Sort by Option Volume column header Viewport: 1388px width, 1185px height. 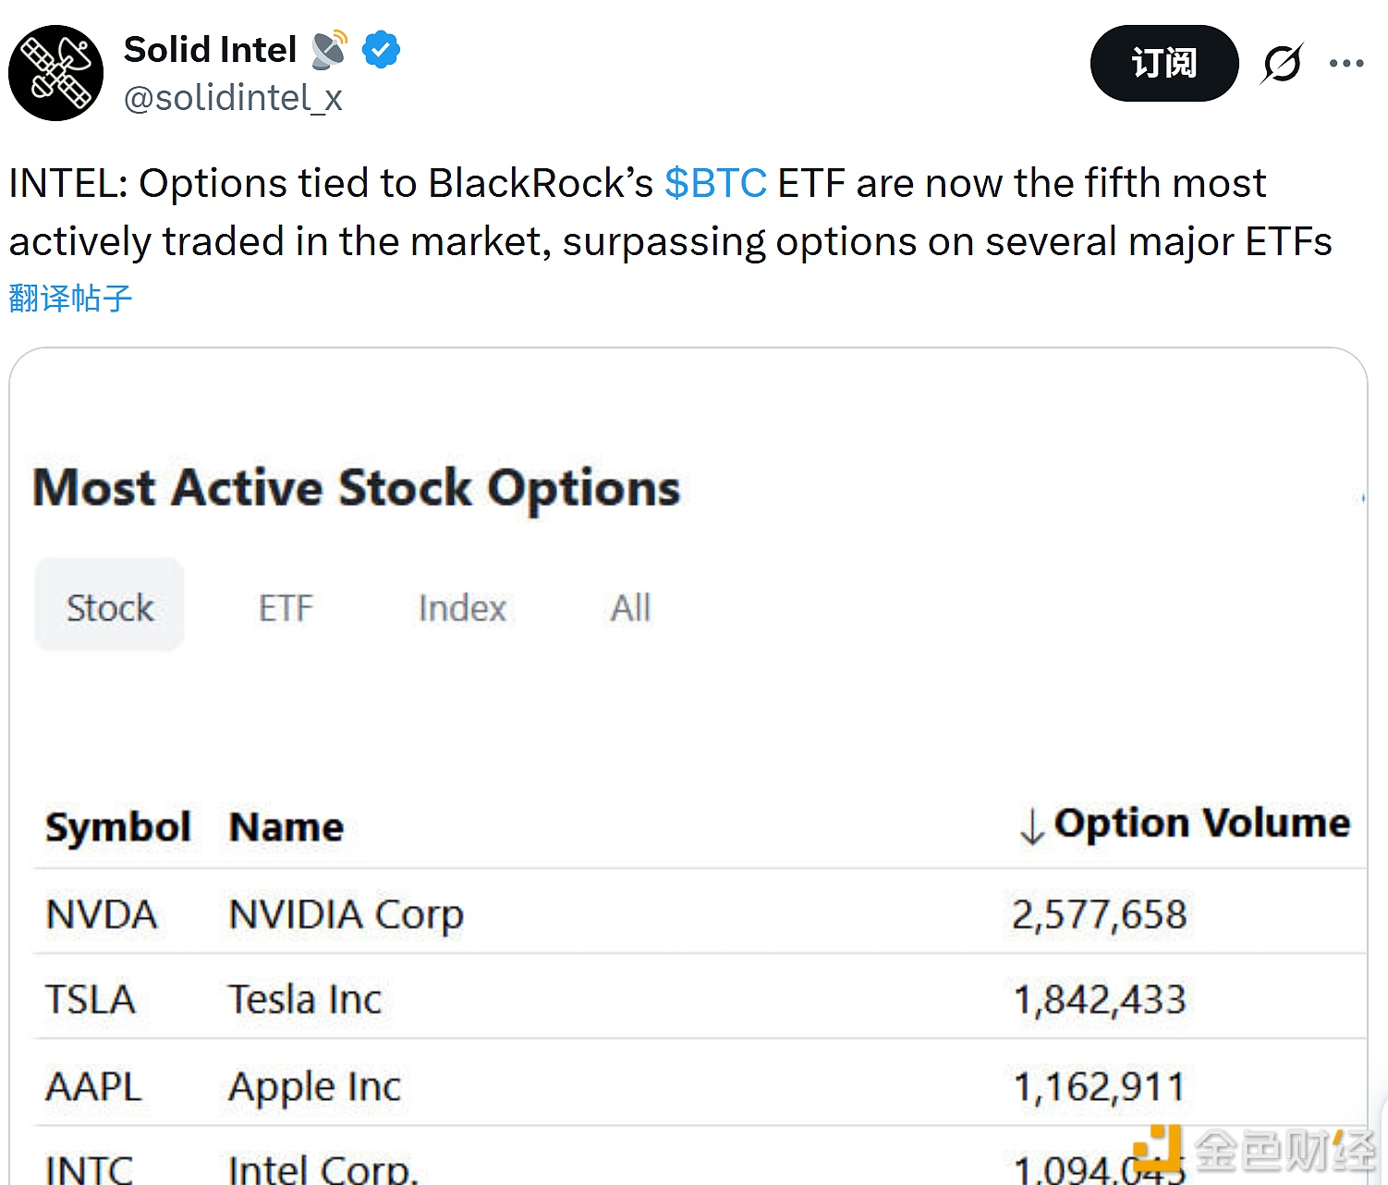coord(1201,824)
